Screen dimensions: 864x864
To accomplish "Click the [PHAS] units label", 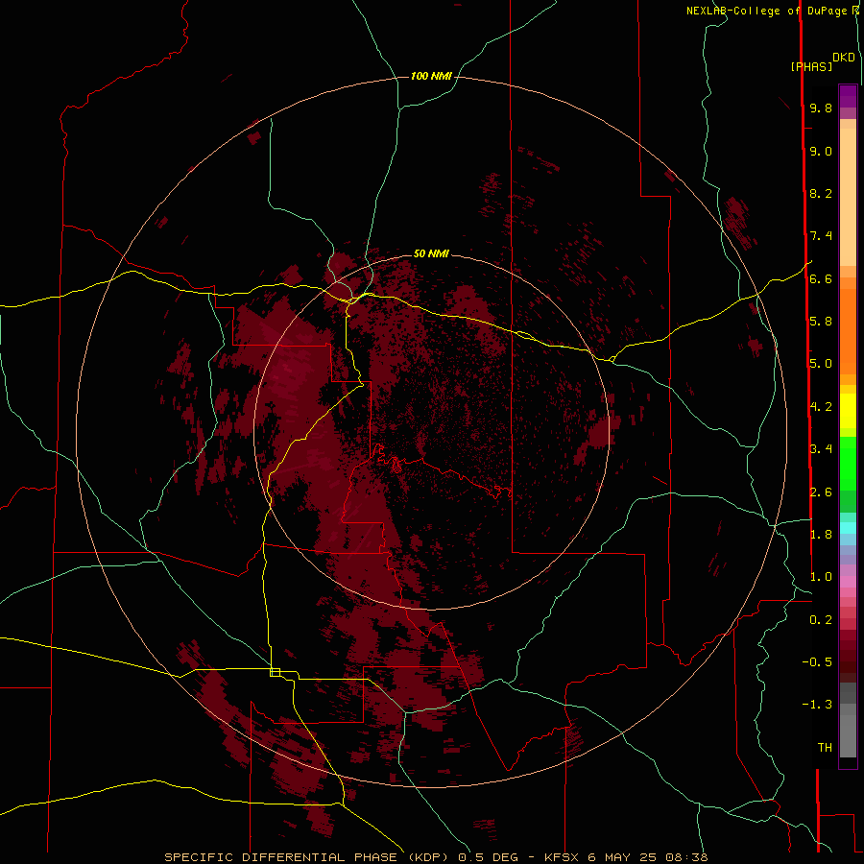I will 811,67.
